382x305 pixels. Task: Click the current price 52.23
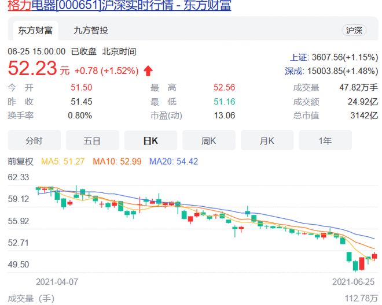tap(32, 68)
